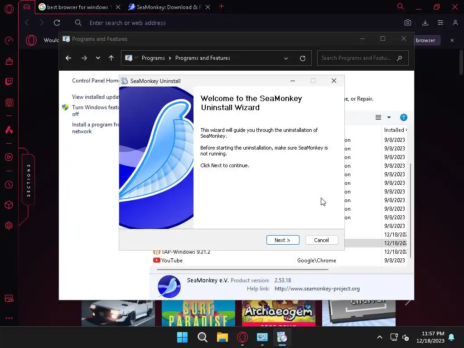Open the Archaeogem game thumbnail
Screen dimensions: 464x348
[279, 313]
